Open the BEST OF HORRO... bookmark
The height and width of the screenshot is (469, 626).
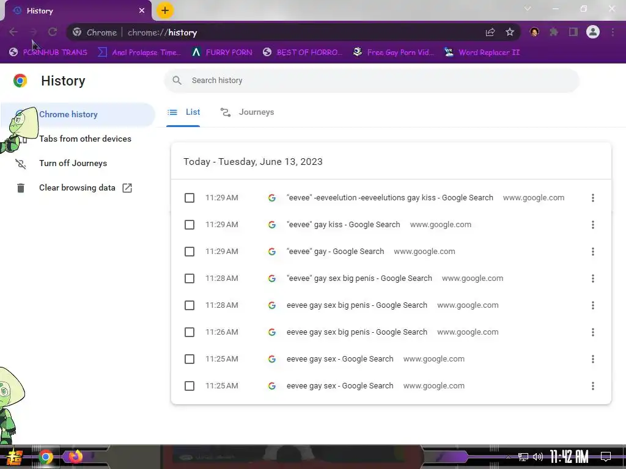(x=303, y=53)
